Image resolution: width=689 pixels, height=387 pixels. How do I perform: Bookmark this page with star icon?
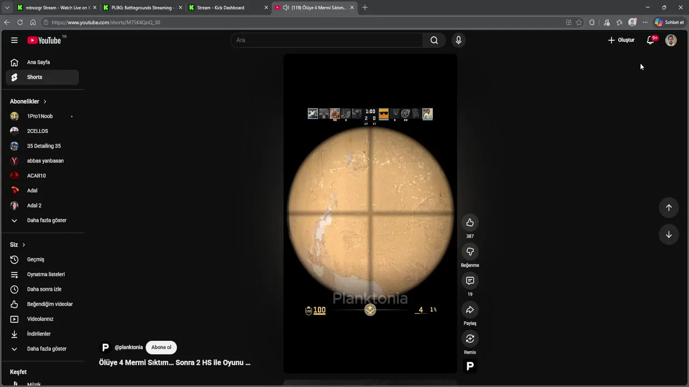click(579, 23)
